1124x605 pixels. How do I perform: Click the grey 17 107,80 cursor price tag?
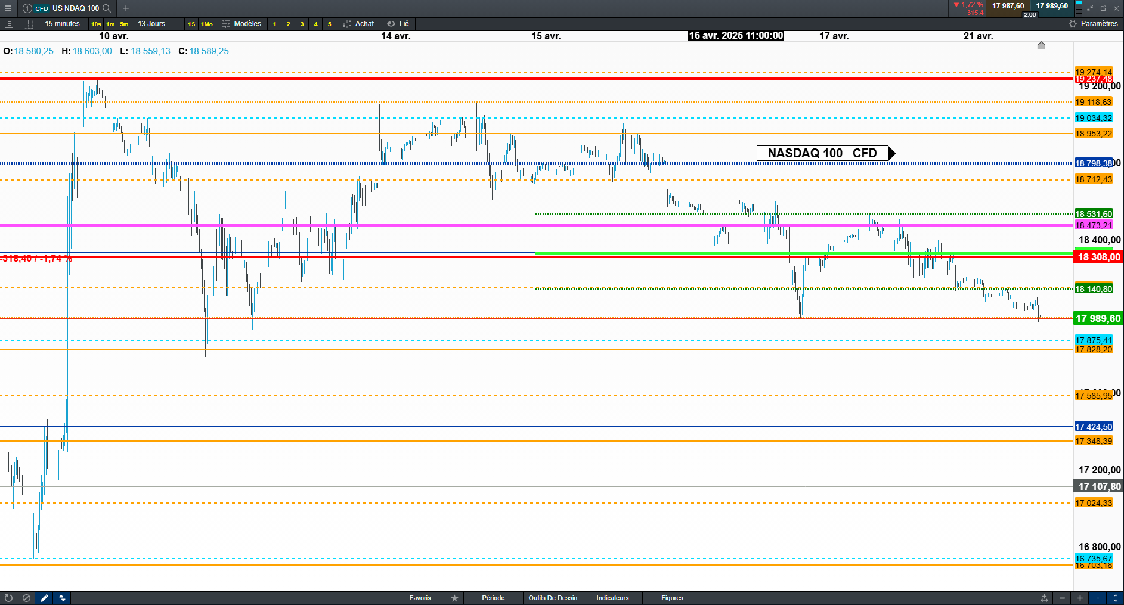pos(1098,486)
